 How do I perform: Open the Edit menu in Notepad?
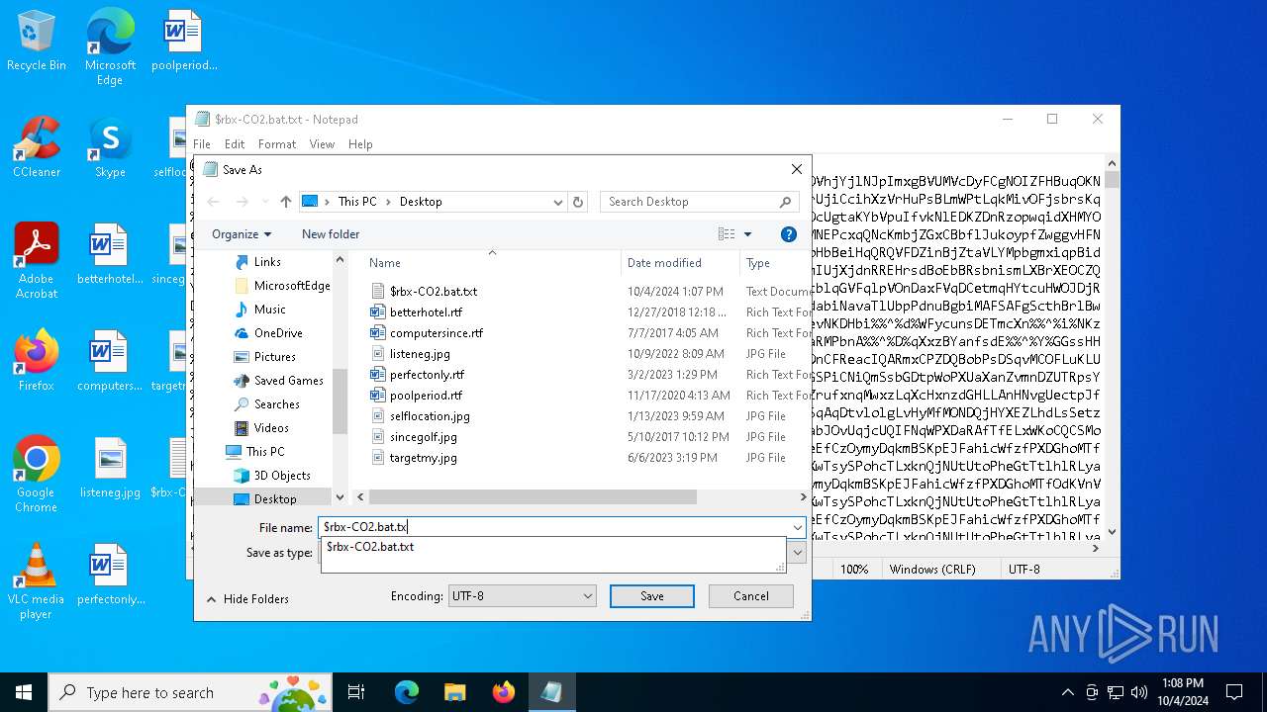click(235, 143)
